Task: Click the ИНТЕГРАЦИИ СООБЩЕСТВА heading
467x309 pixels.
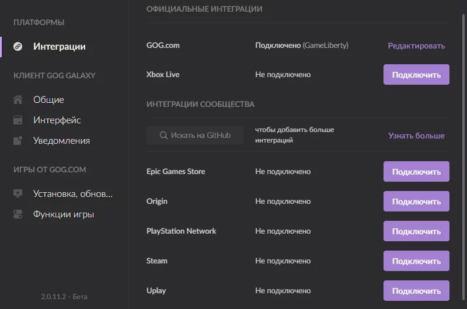Action: (200, 105)
